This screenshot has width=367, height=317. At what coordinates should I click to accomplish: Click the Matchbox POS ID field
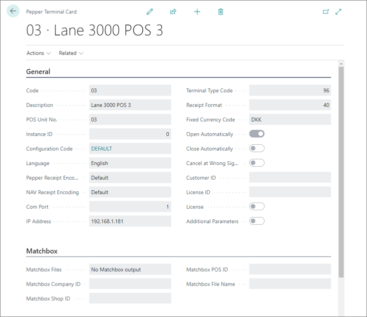290,269
